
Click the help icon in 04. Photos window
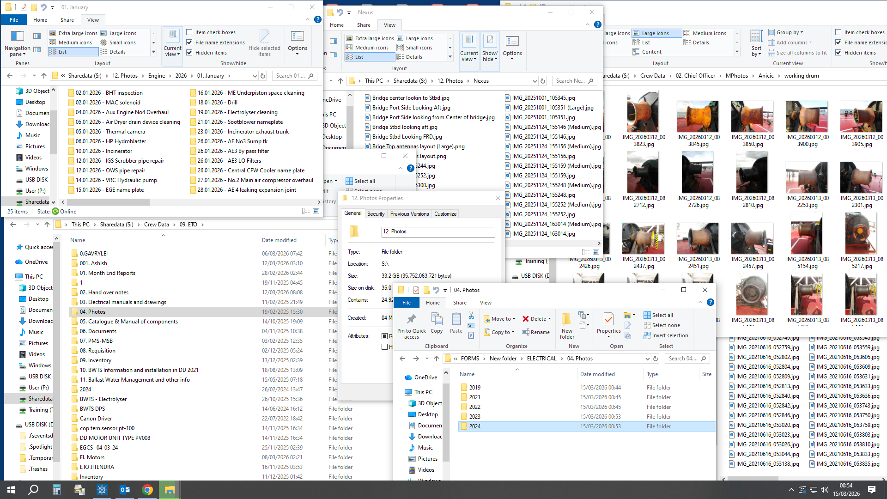tap(711, 302)
